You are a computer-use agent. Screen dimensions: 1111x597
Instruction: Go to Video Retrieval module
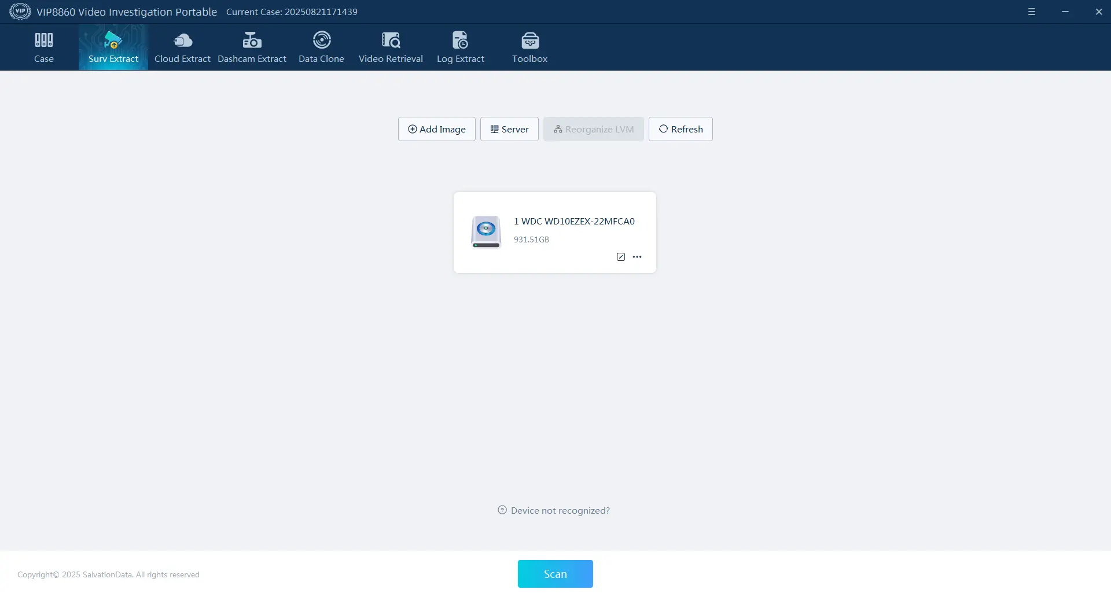391,47
